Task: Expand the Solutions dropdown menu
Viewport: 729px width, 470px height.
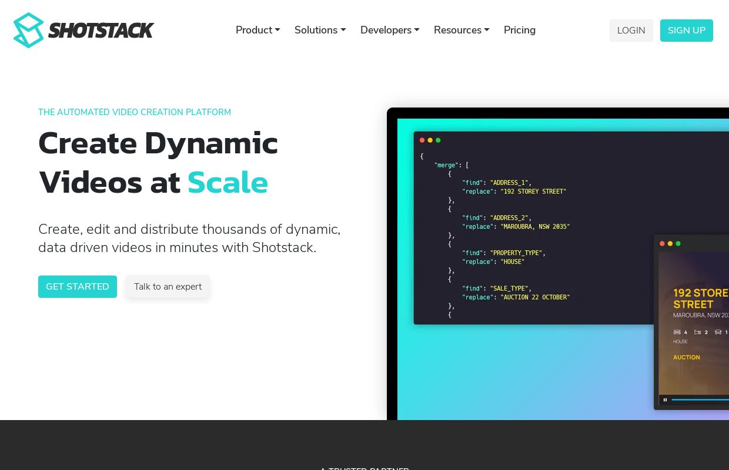Action: [320, 30]
